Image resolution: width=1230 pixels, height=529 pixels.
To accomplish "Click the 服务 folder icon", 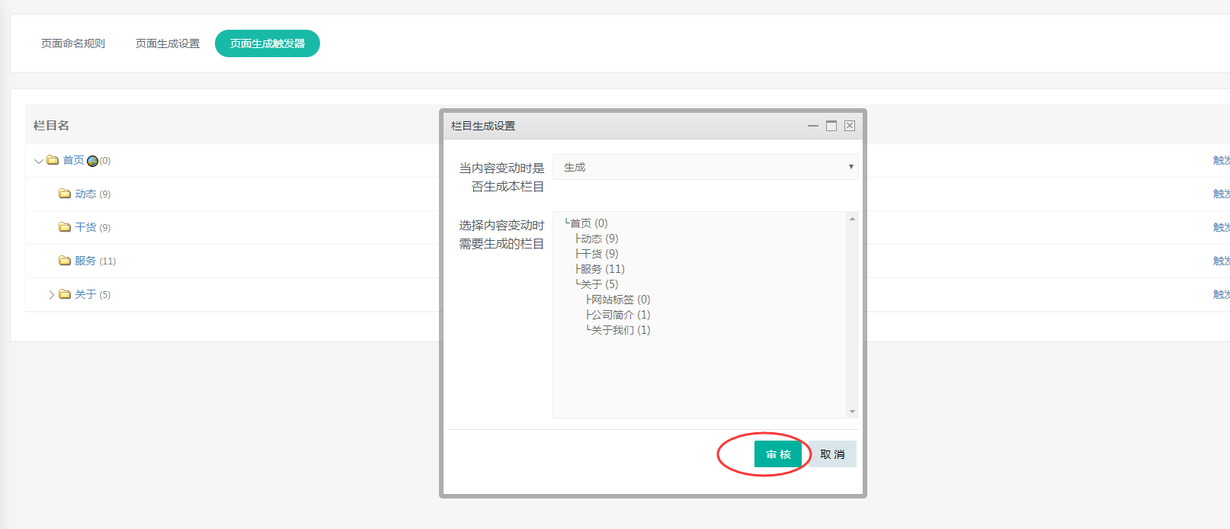I will pos(65,261).
